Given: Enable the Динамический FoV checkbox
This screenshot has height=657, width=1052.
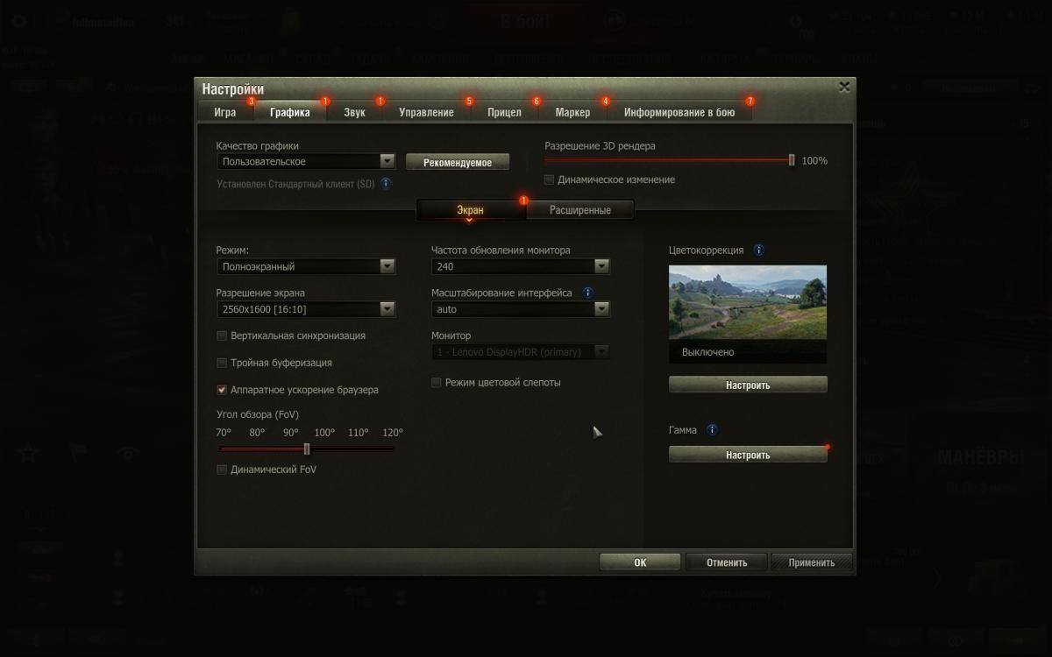Looking at the screenshot, I should click(222, 470).
